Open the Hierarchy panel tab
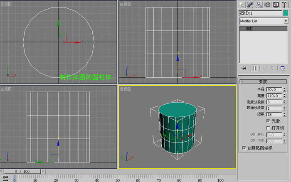This screenshot has height=182, width=291. pos(259,5)
